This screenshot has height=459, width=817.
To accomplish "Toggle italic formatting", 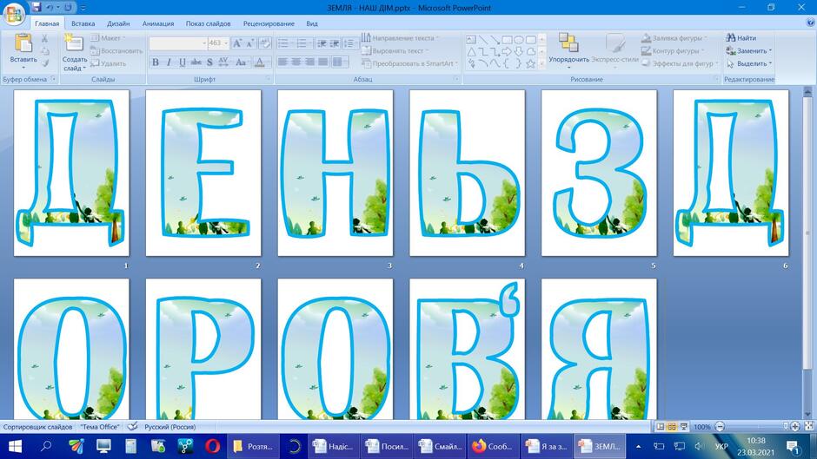I will tap(169, 62).
